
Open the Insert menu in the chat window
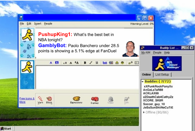[x=38, y=24]
